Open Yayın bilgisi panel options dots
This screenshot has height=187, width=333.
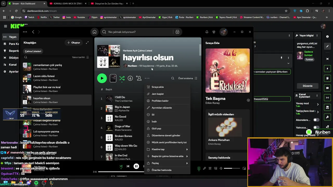[x=317, y=36]
